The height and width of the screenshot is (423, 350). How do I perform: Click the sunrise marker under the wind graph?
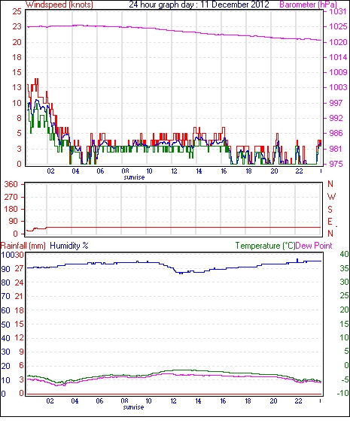click(x=134, y=177)
